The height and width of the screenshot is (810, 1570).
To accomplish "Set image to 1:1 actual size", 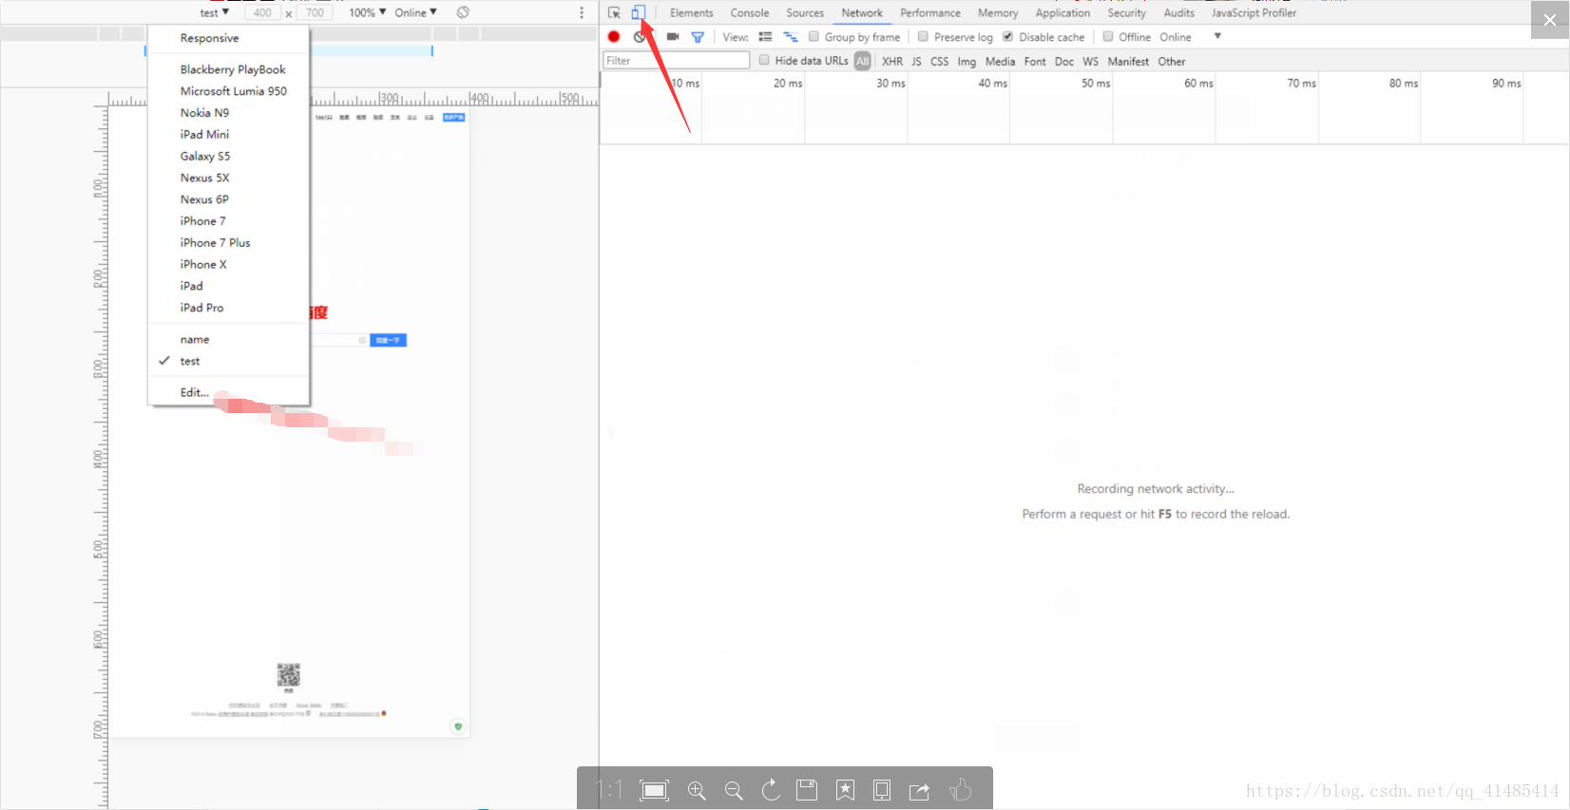I will pos(608,790).
